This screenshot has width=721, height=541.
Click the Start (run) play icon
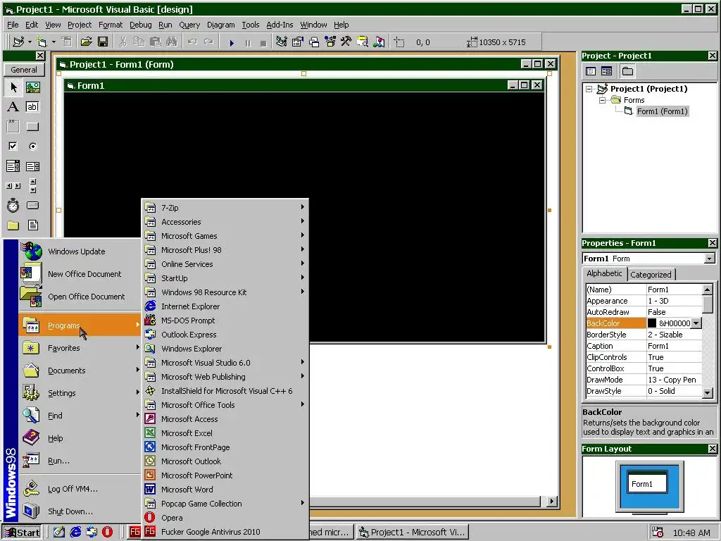232,43
